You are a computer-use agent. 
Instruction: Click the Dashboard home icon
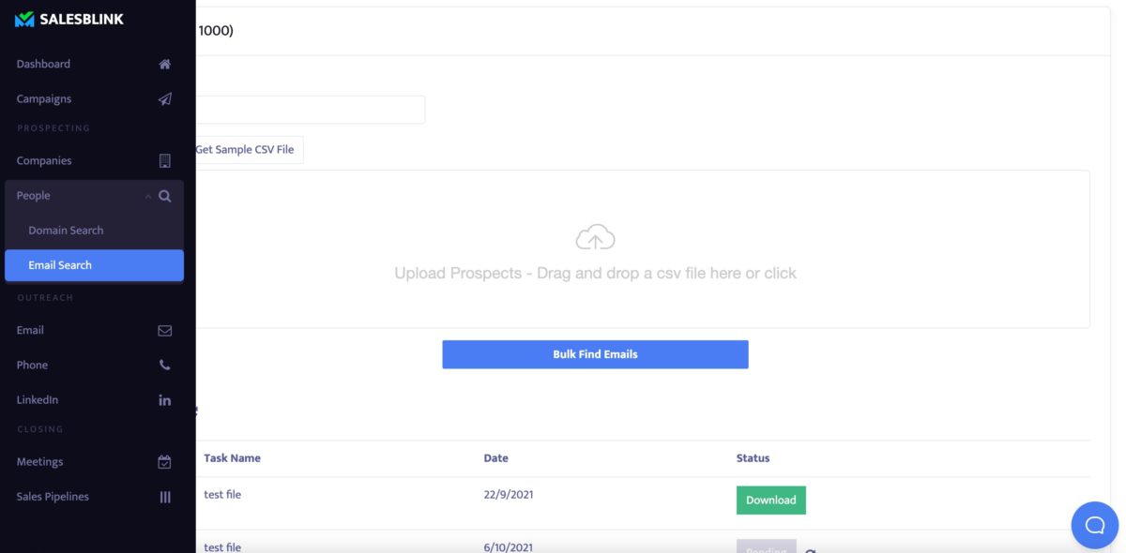(164, 64)
